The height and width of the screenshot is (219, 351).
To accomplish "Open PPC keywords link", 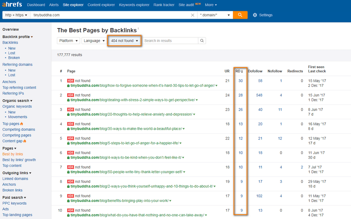I will [14, 203].
